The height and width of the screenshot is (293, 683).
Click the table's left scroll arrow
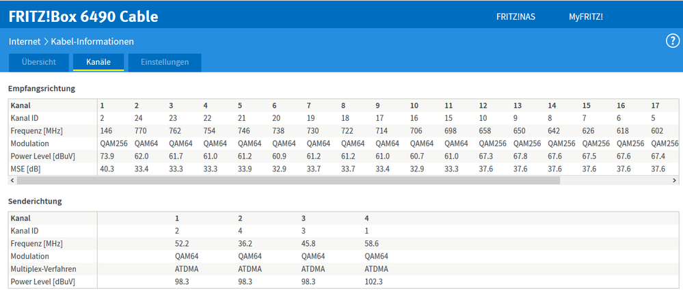(x=12, y=180)
